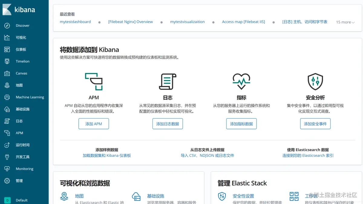Click the Timelion icon
The image size is (363, 204).
(7, 61)
